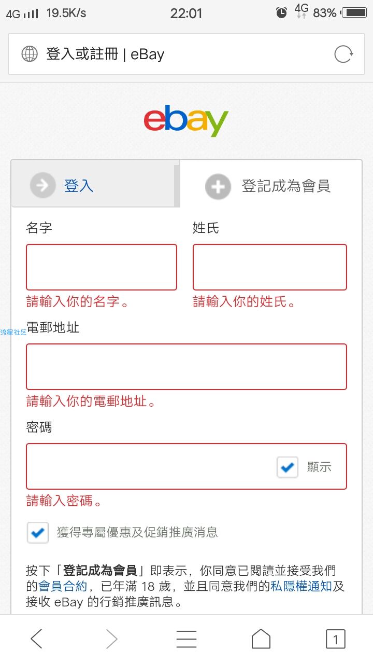Tap the address bar page title
Viewport: 373px width, 664px height.
(x=106, y=54)
